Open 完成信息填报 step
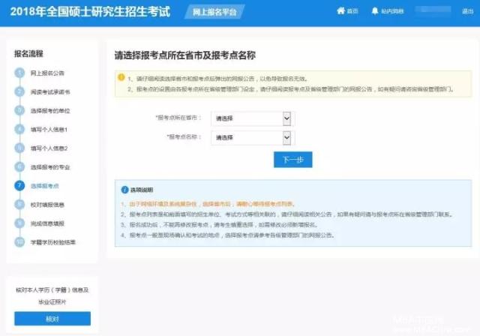Viewport: 480px width, 336px height. pyautogui.click(x=49, y=223)
